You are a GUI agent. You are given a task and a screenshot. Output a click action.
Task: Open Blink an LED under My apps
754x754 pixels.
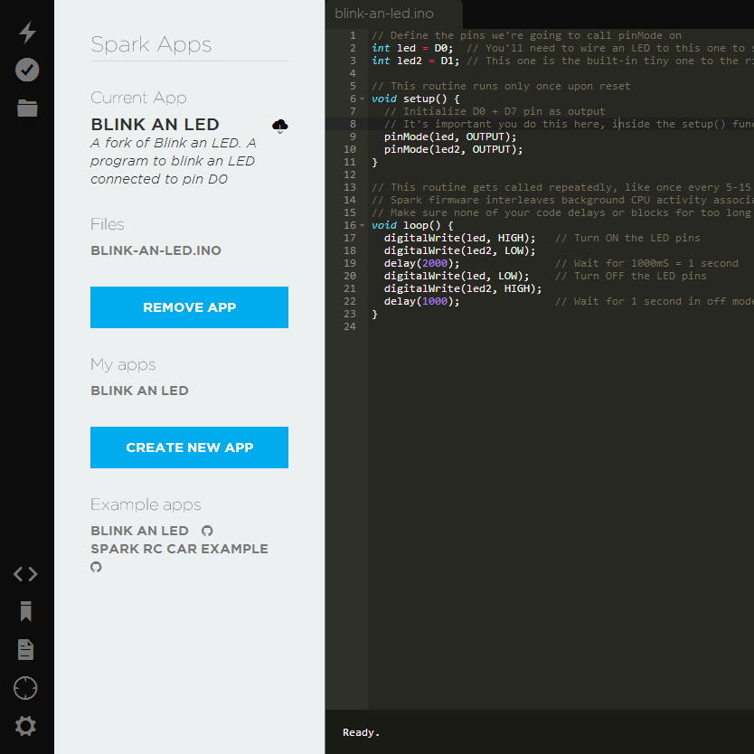[139, 391]
